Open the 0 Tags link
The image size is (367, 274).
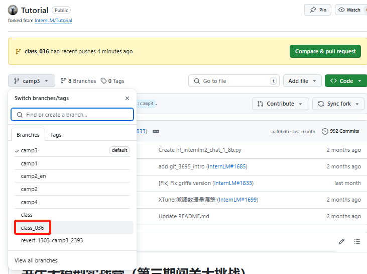click(x=112, y=81)
